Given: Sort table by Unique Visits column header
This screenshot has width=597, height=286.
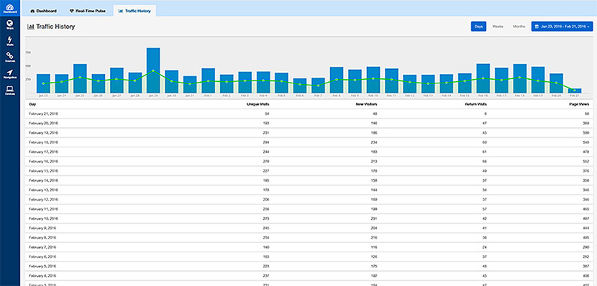Looking at the screenshot, I should (x=258, y=103).
